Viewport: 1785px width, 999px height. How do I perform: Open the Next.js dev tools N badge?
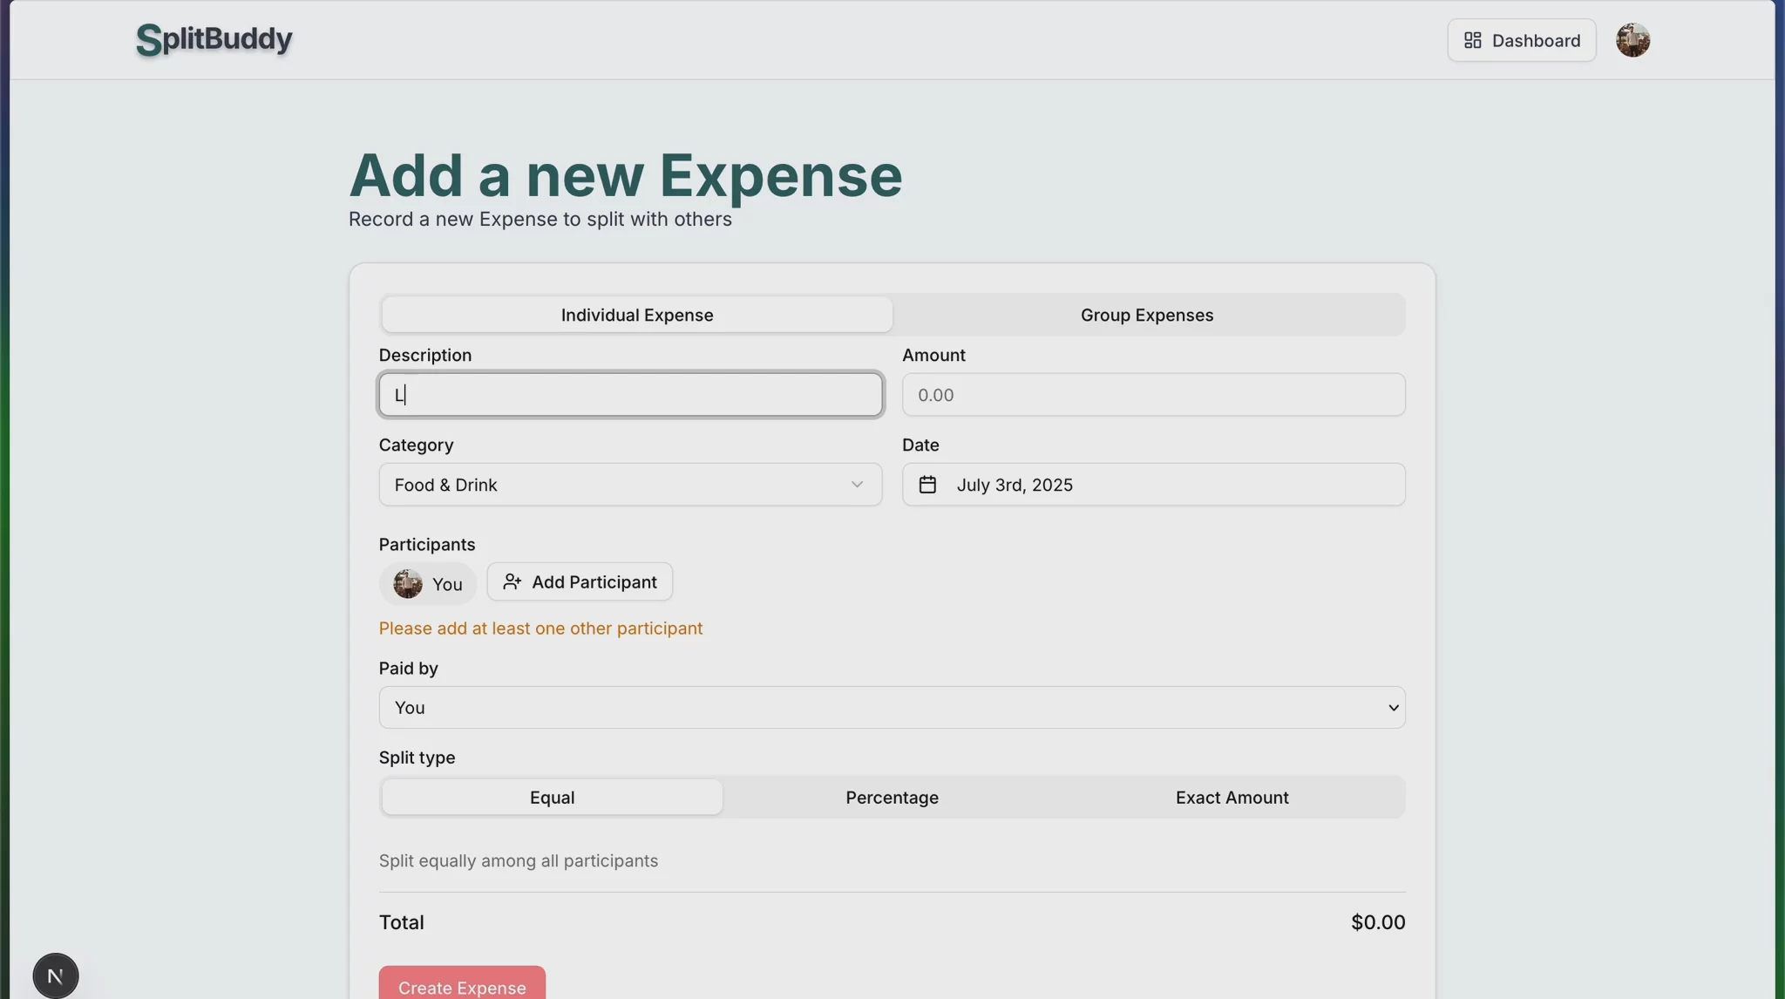pyautogui.click(x=56, y=975)
